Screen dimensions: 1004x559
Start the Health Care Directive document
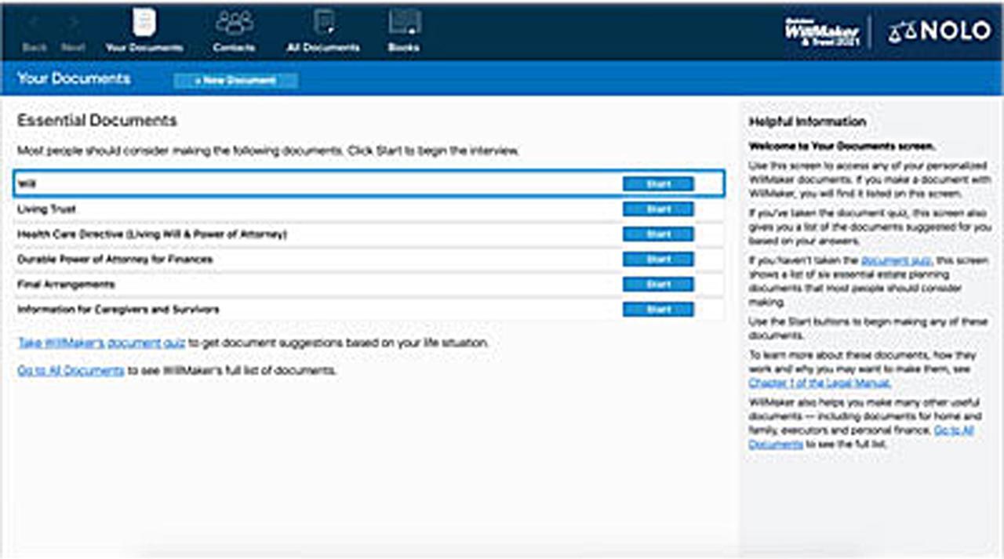658,234
